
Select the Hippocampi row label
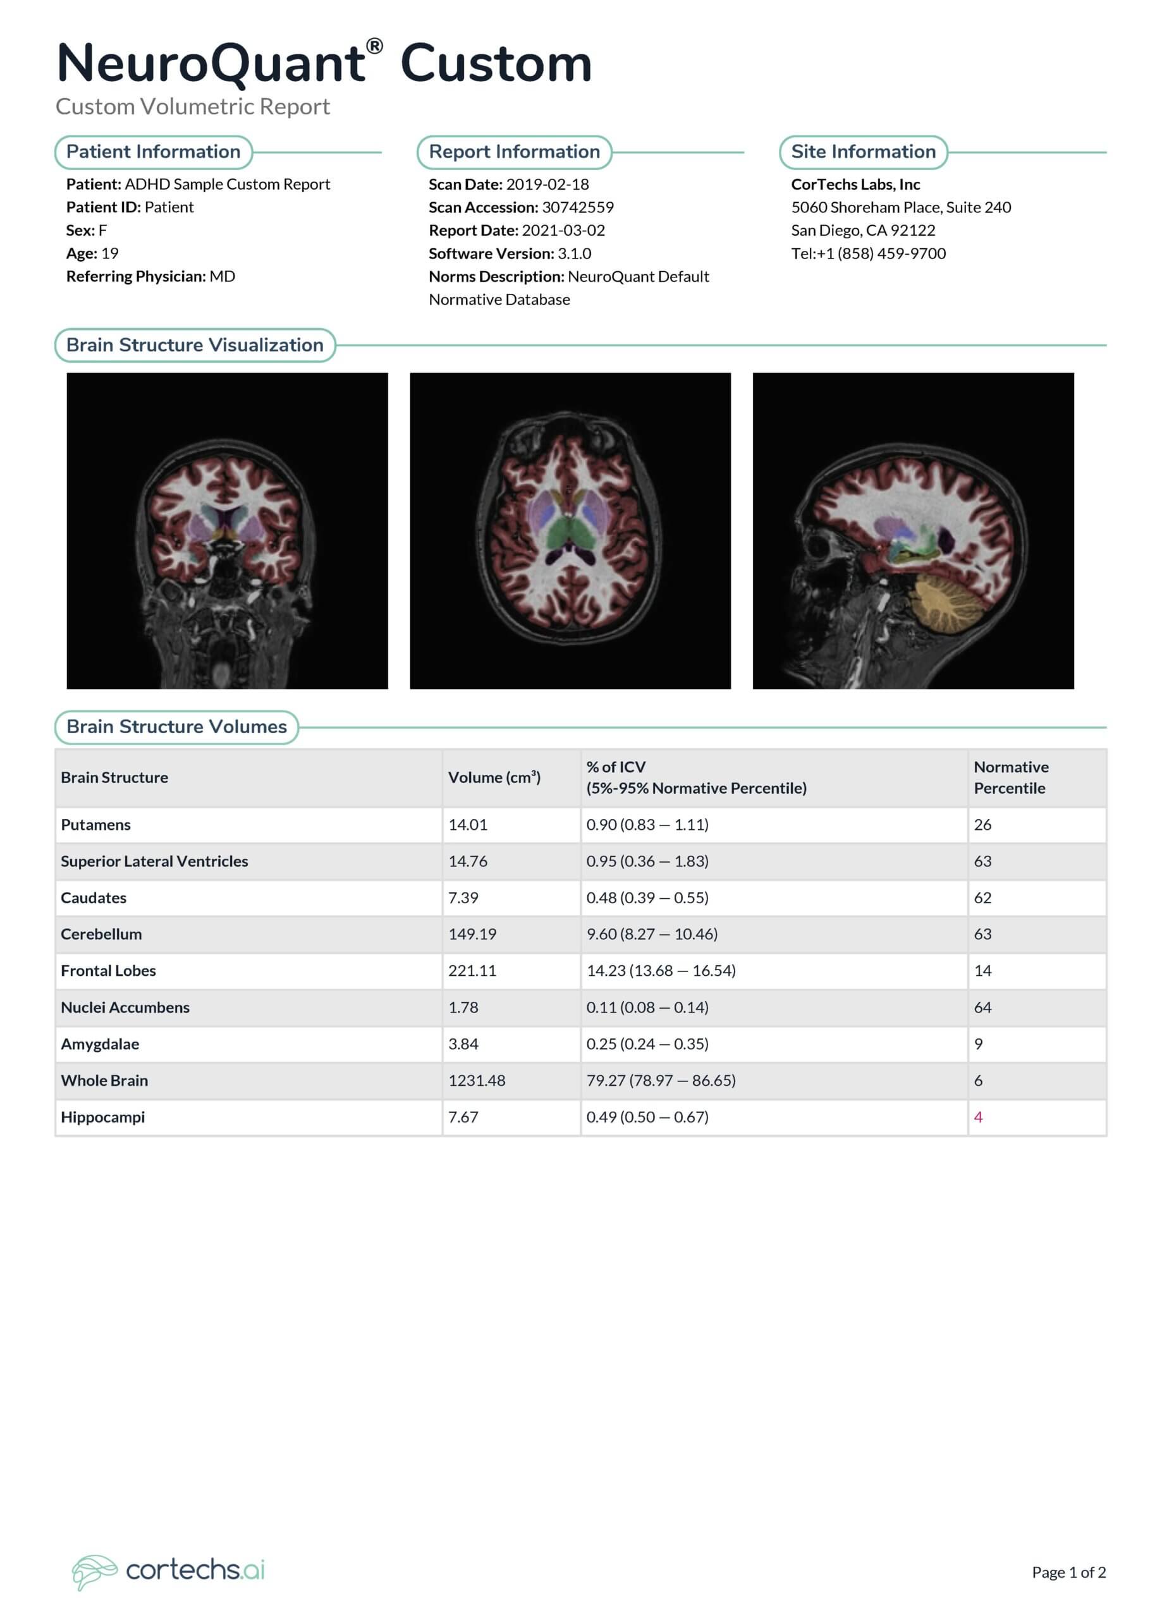pos(103,1116)
